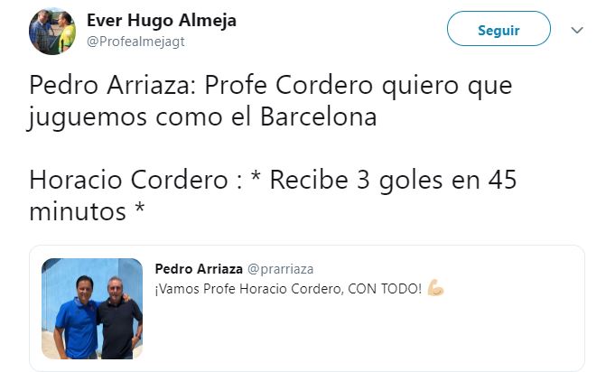The height and width of the screenshot is (372, 606).
Task: Expand the tweet options chevron
Action: pyautogui.click(x=577, y=30)
